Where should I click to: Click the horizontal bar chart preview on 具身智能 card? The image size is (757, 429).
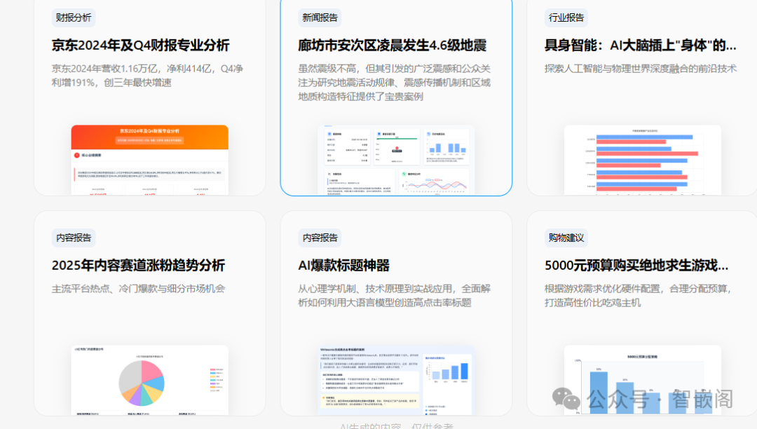[x=643, y=158]
